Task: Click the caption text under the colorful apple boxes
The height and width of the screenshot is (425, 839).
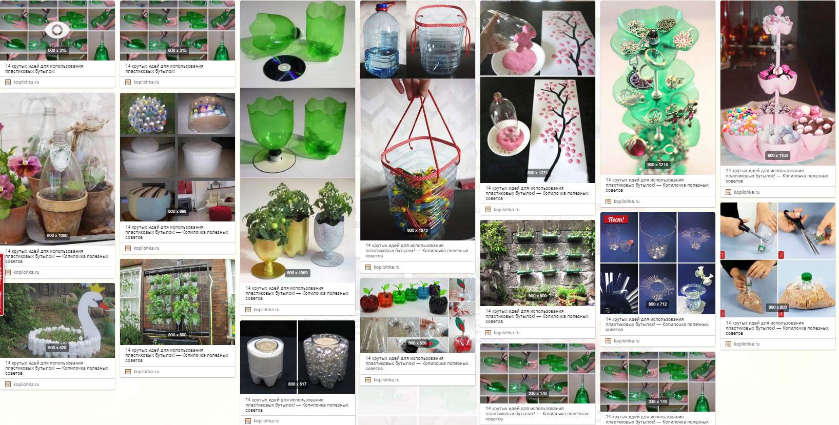Action: [417, 363]
